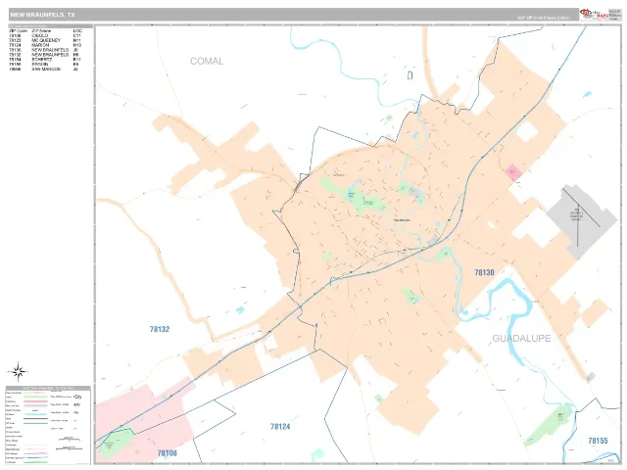The image size is (627, 470).
Task: Click the ZIP Name column header
Action: tap(41, 30)
